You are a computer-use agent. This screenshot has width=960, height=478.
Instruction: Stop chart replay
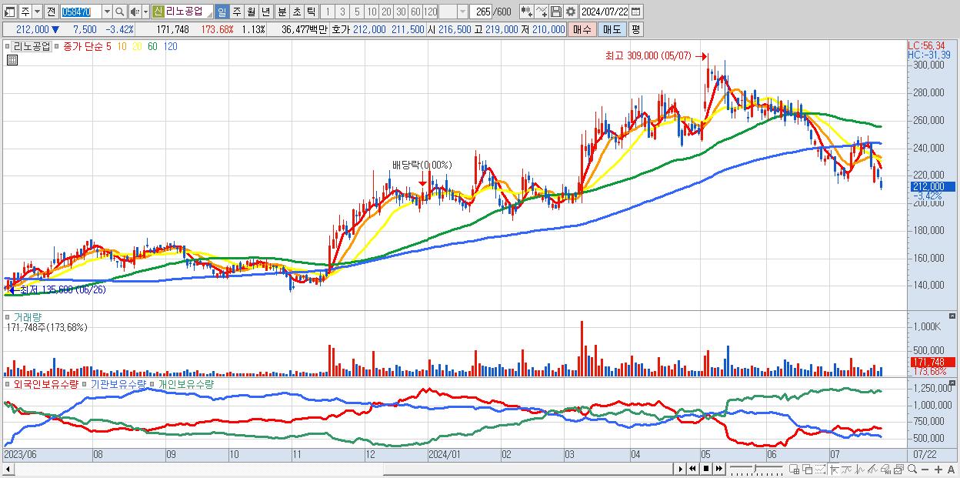click(x=706, y=468)
